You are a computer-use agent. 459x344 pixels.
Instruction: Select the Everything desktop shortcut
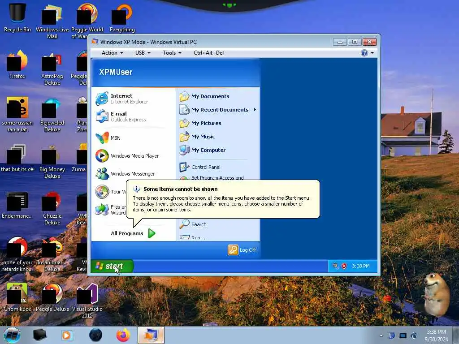click(122, 17)
